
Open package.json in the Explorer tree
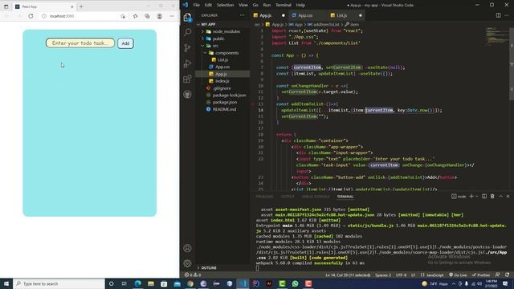point(225,102)
